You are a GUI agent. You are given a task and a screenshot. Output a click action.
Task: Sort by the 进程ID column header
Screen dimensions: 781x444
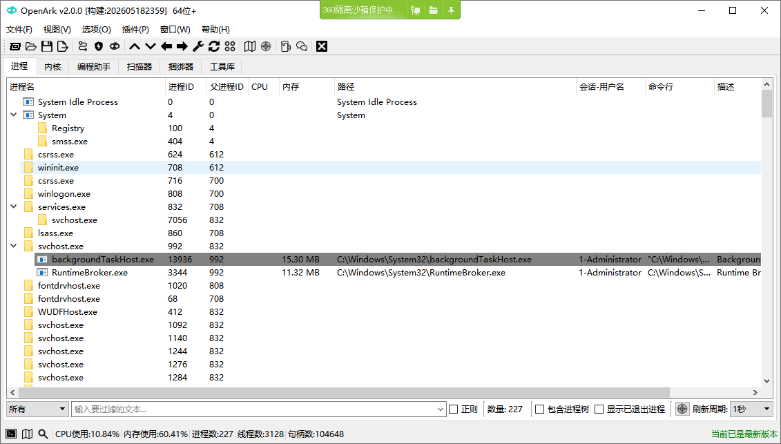pos(186,87)
